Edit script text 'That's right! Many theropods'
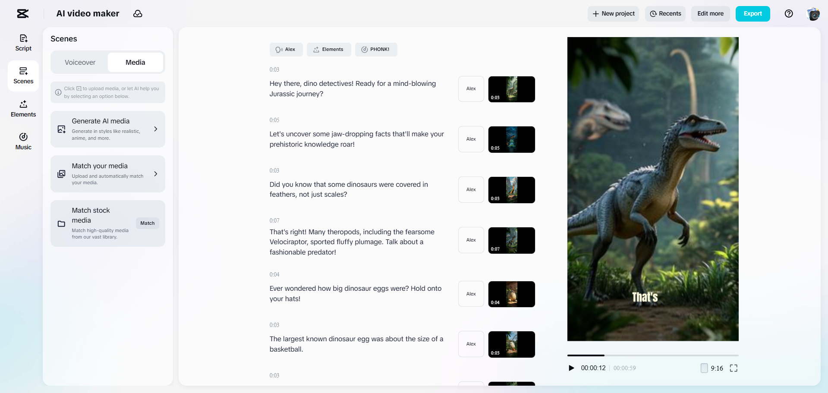 point(352,242)
